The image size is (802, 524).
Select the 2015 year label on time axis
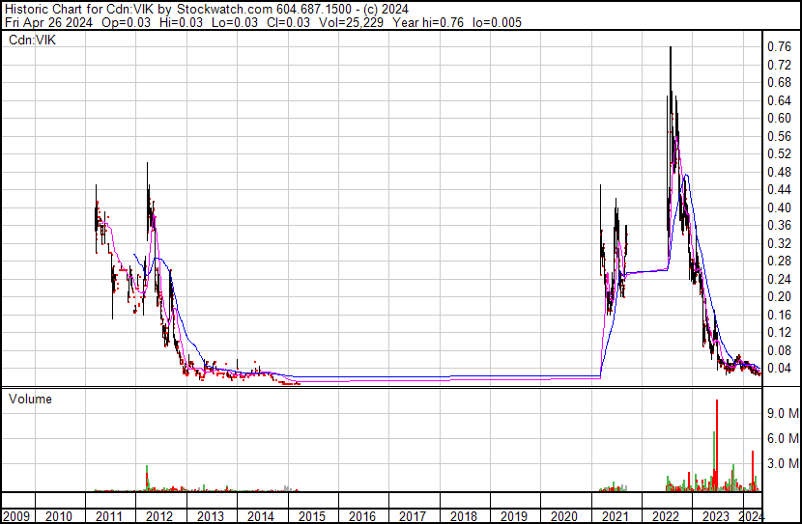311,515
